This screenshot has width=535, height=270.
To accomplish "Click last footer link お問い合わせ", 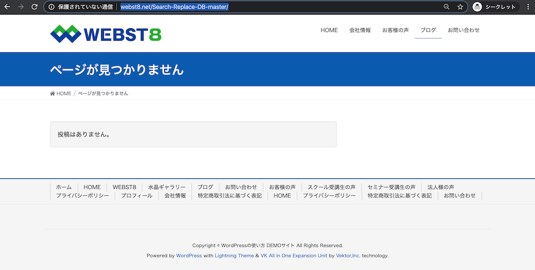I will (460, 196).
